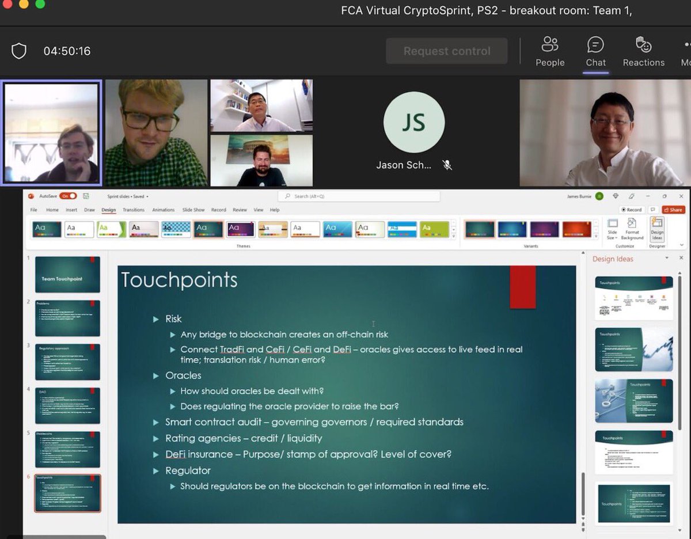
Task: Open the Slide Size dropdown
Action: point(612,229)
